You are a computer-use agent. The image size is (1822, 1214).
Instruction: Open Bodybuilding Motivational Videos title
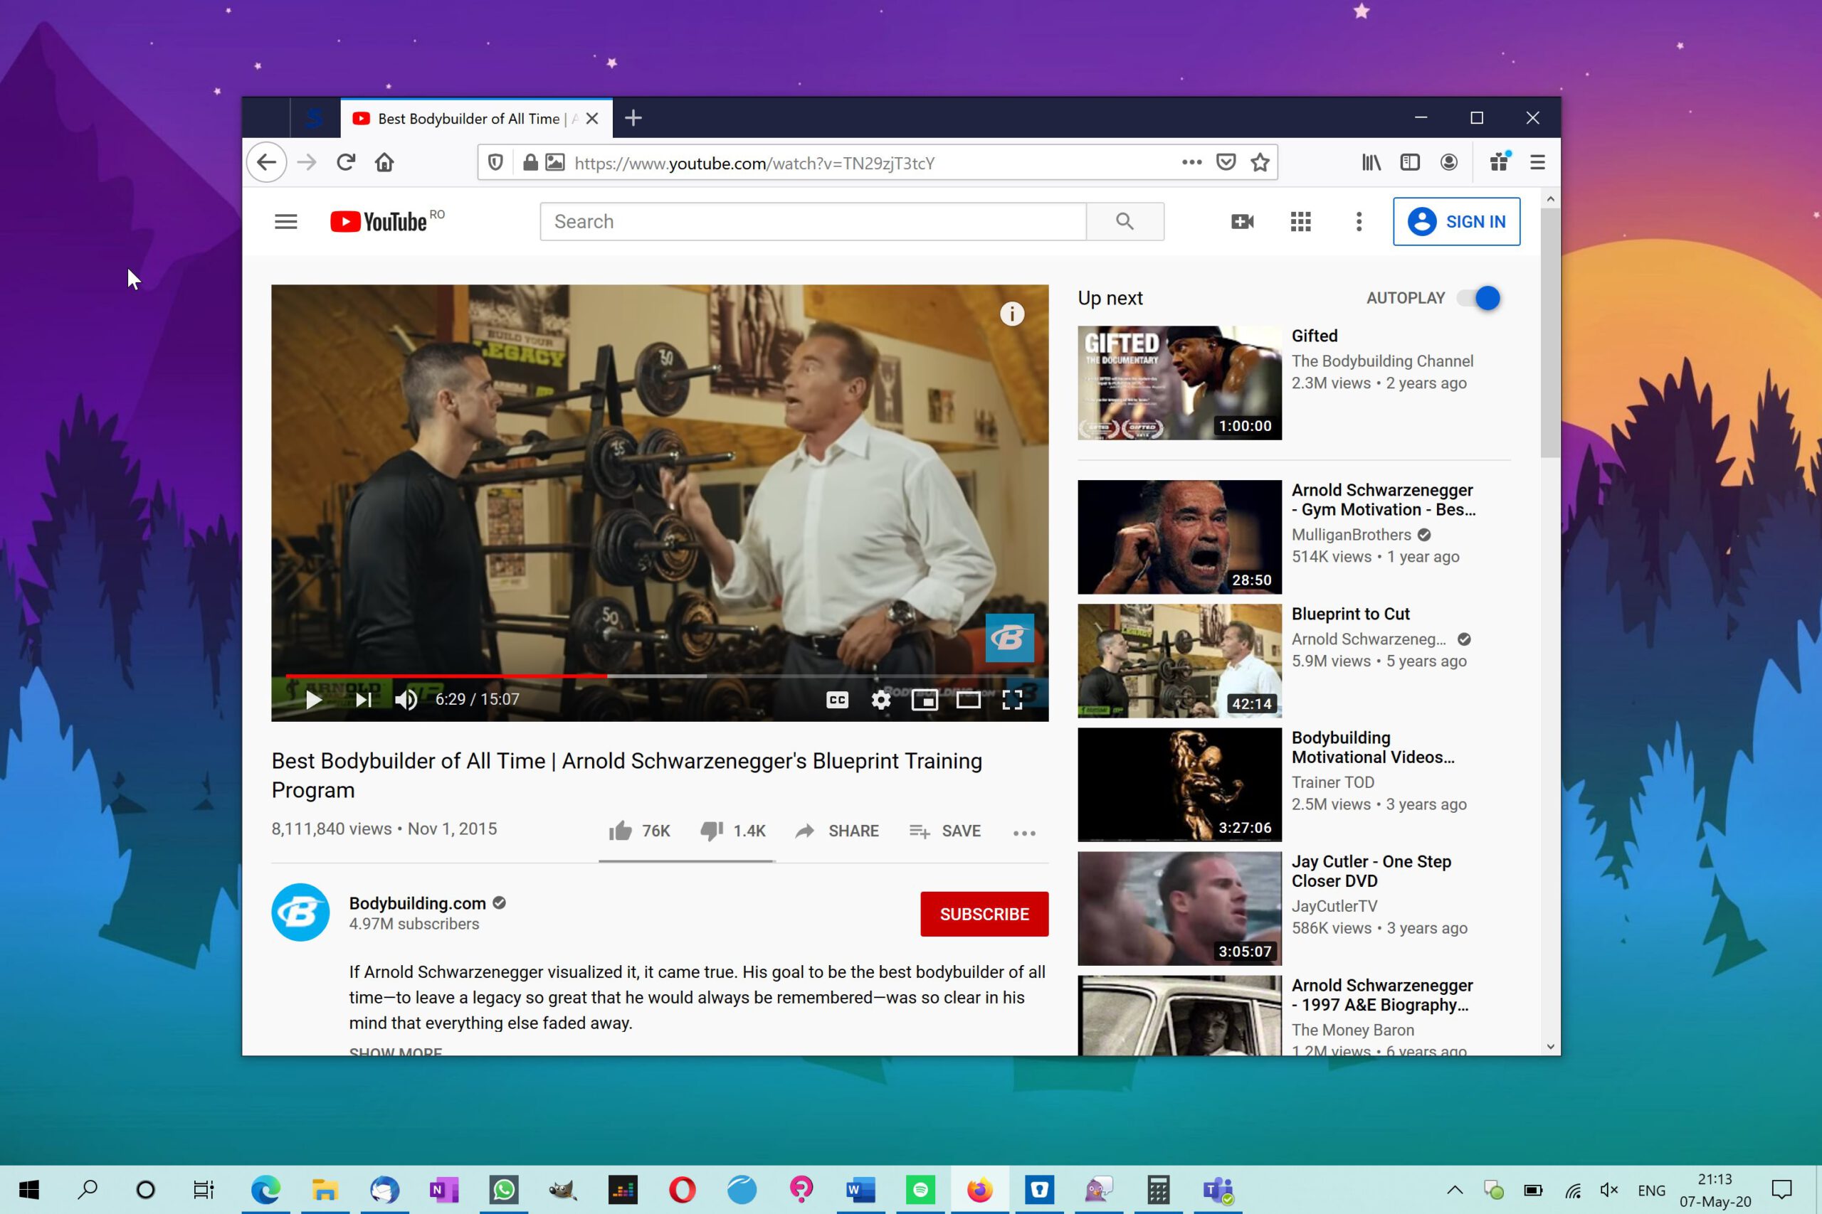tap(1373, 747)
